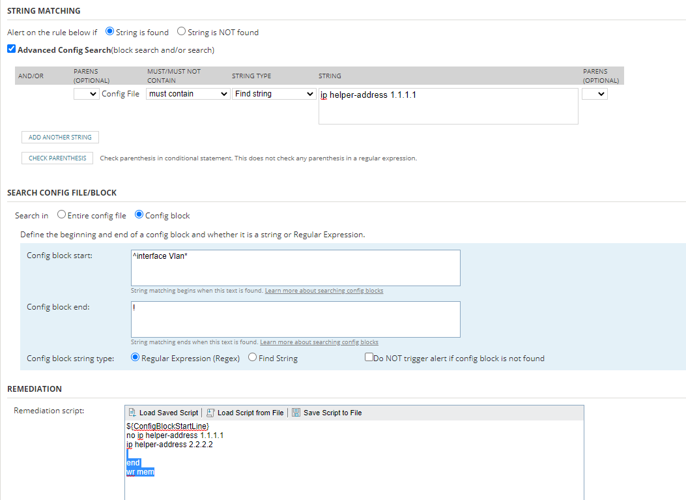Screen dimensions: 686x500
Task: Open 'Learn more' link under Config block start
Action: (324, 291)
